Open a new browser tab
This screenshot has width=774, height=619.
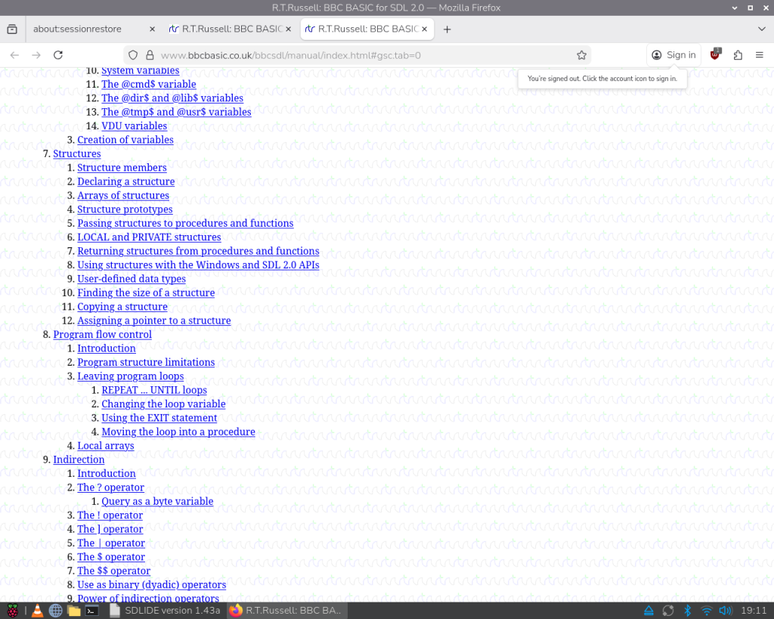(x=447, y=29)
